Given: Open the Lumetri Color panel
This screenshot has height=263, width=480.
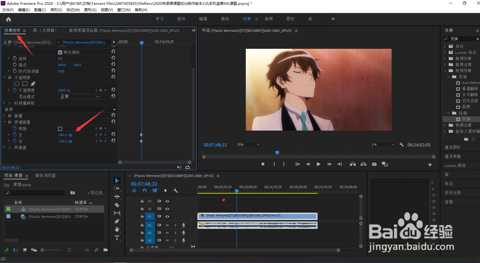Looking at the screenshot, I should click(455, 165).
